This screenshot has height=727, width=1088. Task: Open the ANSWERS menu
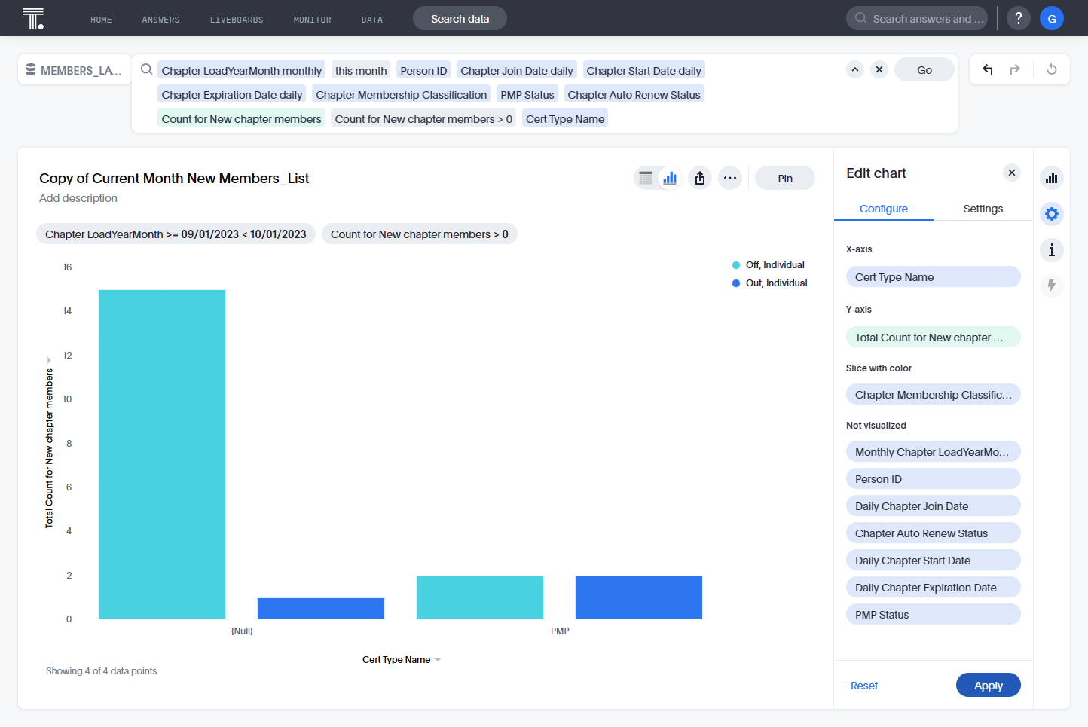[160, 20]
